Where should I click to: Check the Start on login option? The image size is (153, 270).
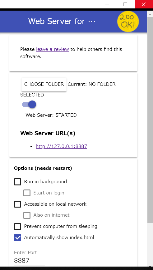point(27,193)
